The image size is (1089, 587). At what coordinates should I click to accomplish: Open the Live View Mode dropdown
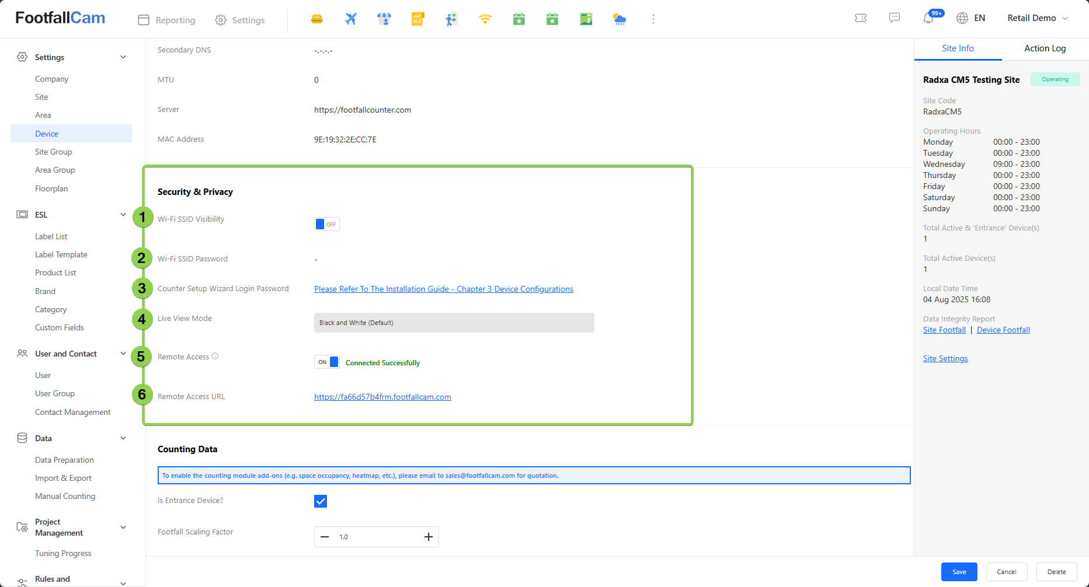pyautogui.click(x=454, y=323)
